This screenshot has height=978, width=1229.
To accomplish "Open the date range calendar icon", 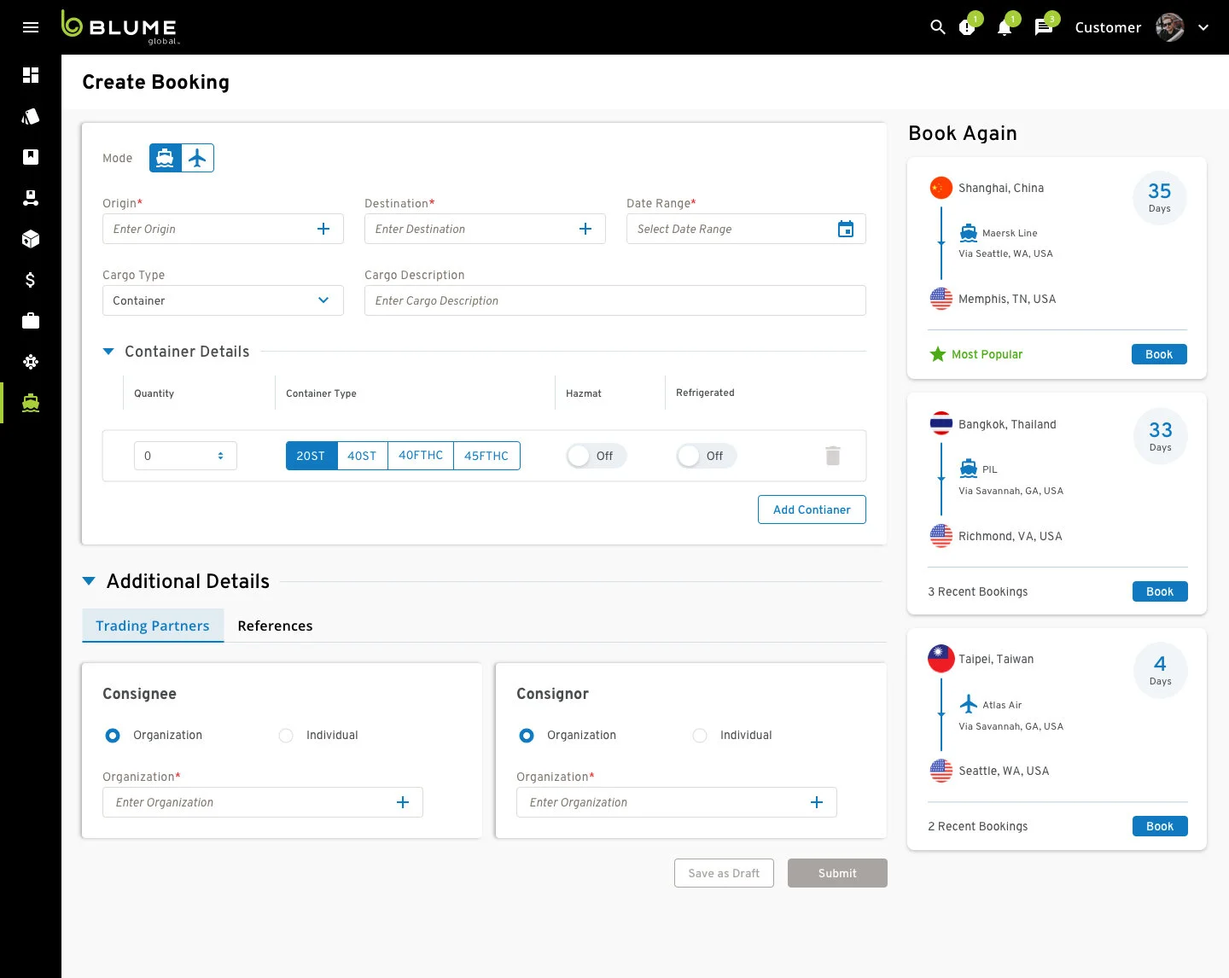I will point(846,229).
